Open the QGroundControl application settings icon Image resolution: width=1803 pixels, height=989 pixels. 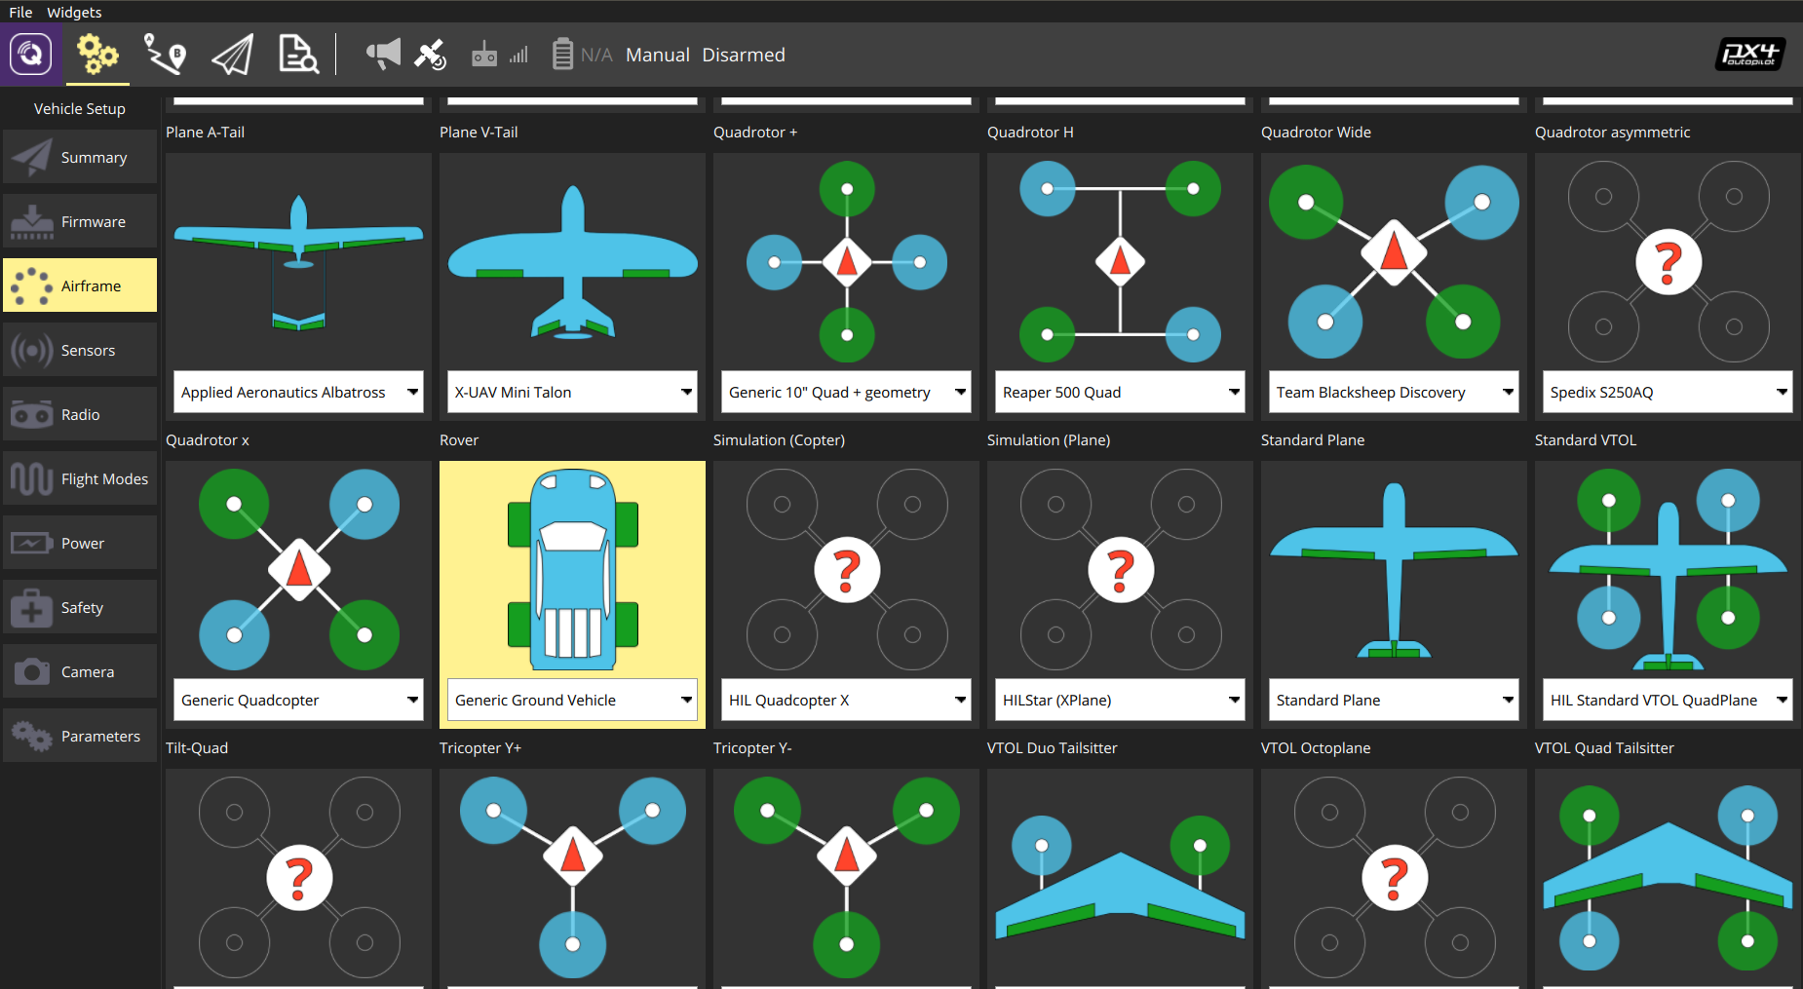[31, 55]
